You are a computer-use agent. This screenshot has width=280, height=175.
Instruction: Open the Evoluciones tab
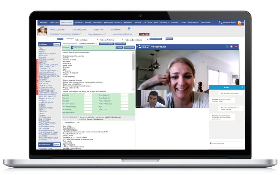pos(54,22)
